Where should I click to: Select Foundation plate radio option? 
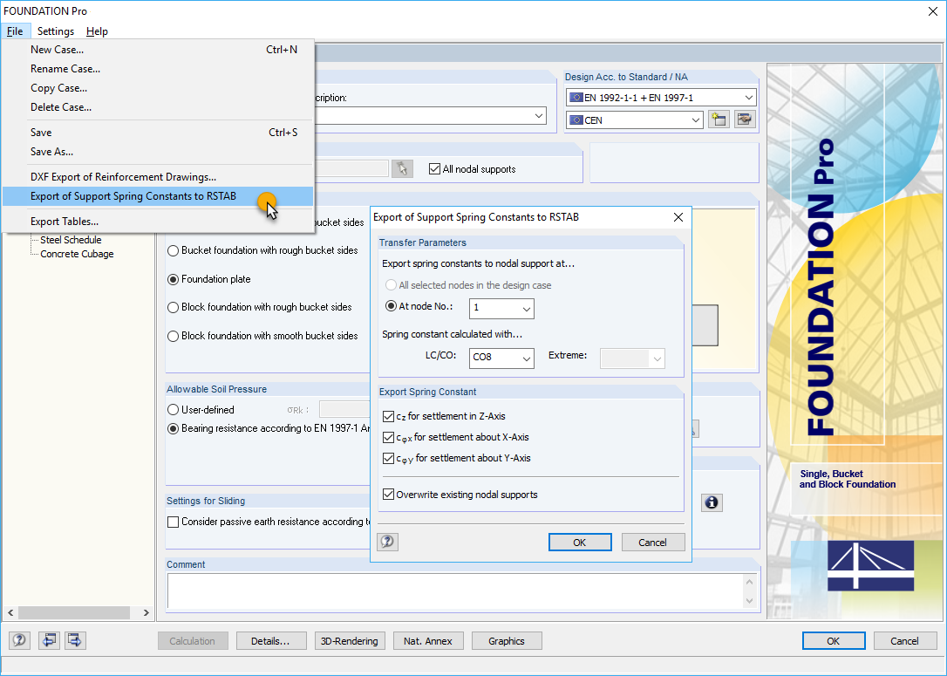point(173,279)
